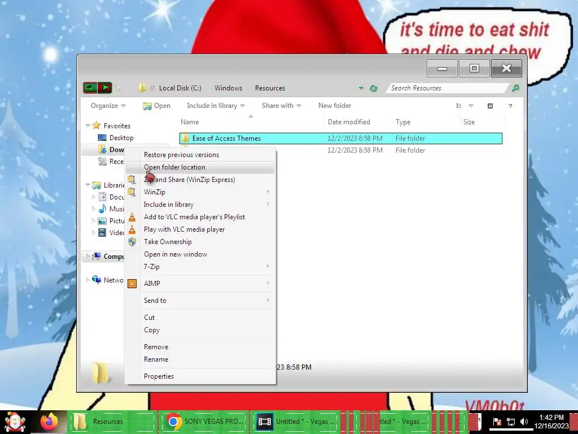Sort by Name column header
Screen dimensions: 578x434
coord(190,122)
